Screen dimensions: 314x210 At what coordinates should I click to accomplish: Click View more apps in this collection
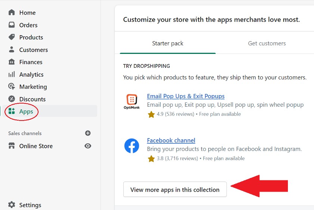pos(175,189)
